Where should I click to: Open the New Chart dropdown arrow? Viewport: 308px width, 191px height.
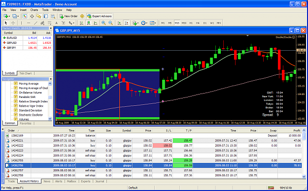[9, 16]
